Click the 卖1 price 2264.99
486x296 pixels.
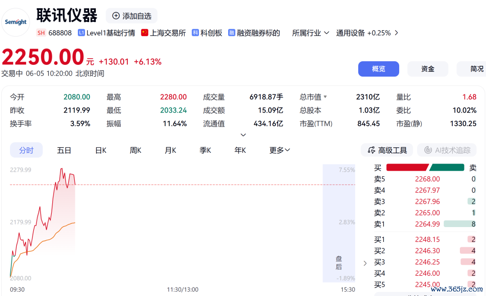pyautogui.click(x=427, y=224)
